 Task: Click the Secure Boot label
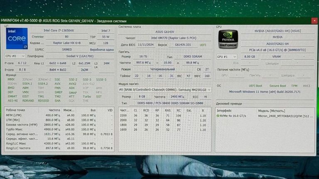pos(277,86)
